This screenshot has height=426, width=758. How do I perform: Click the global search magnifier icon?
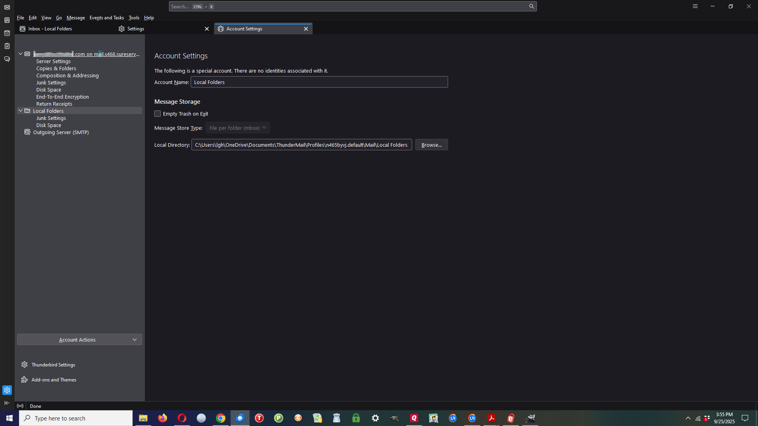pyautogui.click(x=531, y=6)
